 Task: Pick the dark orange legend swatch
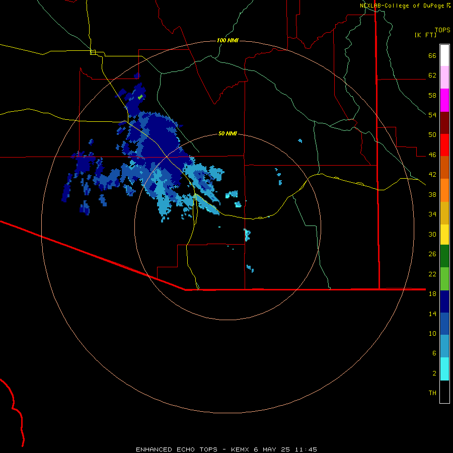[x=444, y=167]
